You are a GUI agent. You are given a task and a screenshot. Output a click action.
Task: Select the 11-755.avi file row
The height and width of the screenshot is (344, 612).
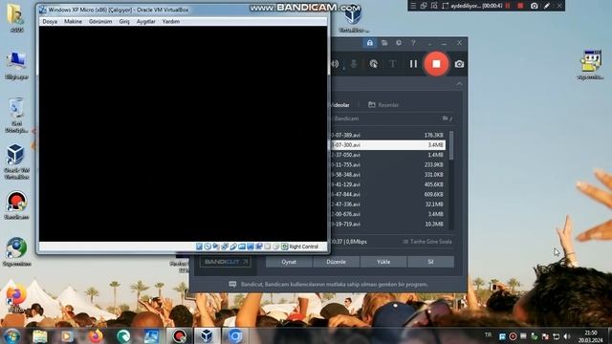point(388,164)
